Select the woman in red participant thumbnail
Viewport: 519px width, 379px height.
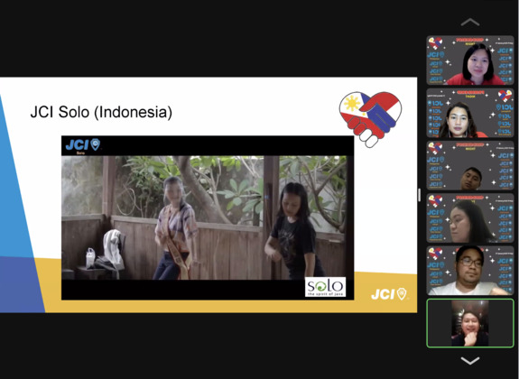(x=470, y=60)
